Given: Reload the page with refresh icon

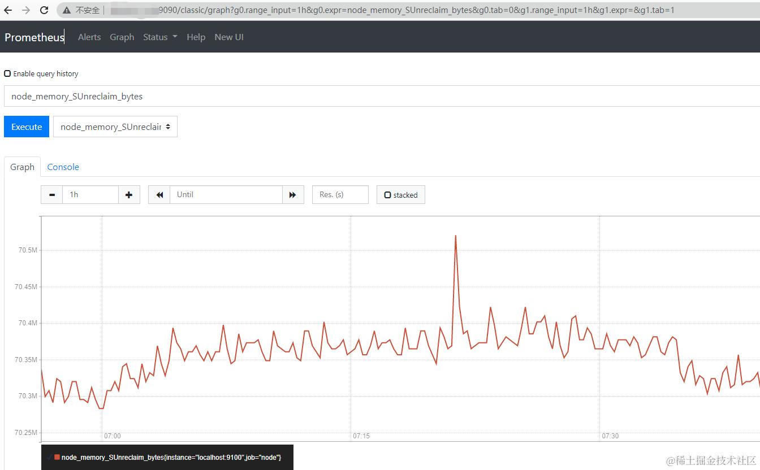Looking at the screenshot, I should (44, 10).
